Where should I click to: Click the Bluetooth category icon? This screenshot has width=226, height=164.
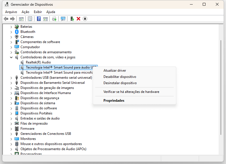pos(17,32)
